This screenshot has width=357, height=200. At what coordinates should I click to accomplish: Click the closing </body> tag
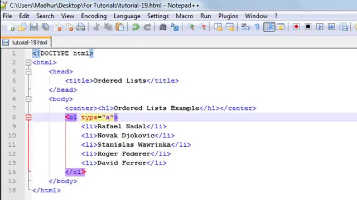click(x=63, y=181)
